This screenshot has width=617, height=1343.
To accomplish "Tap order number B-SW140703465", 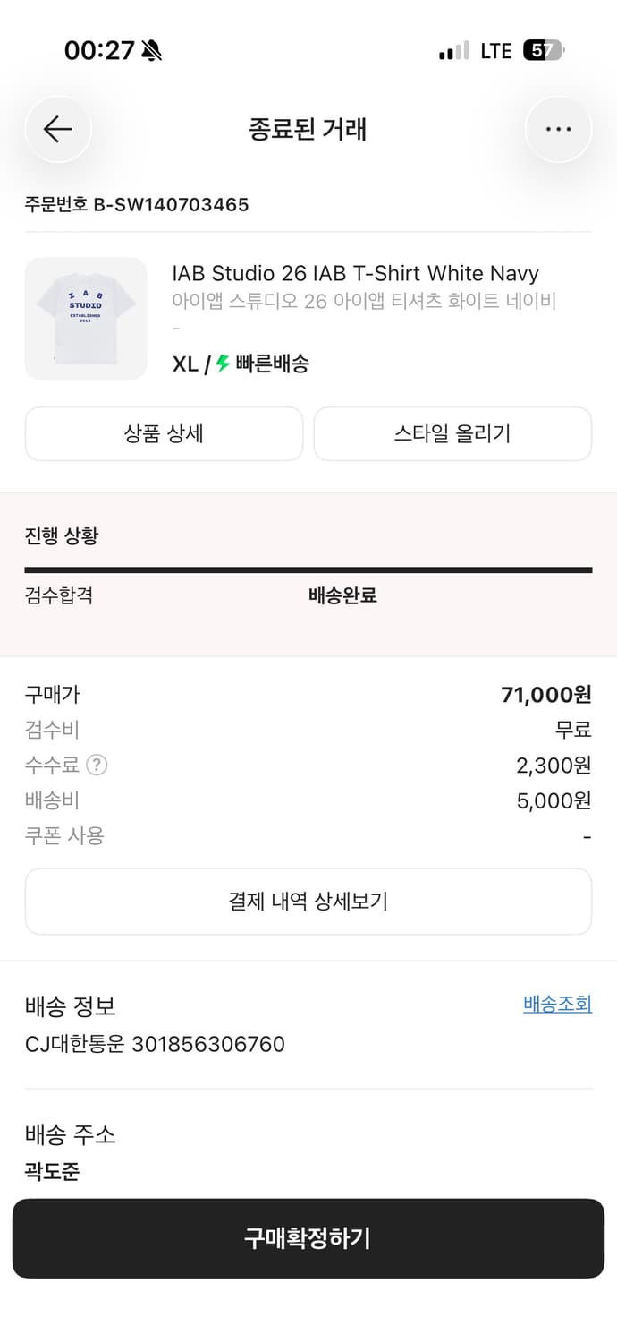I will [x=138, y=205].
